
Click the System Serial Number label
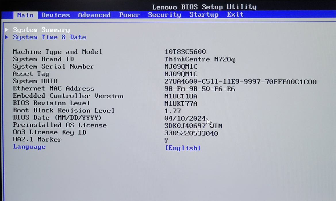pos(53,67)
